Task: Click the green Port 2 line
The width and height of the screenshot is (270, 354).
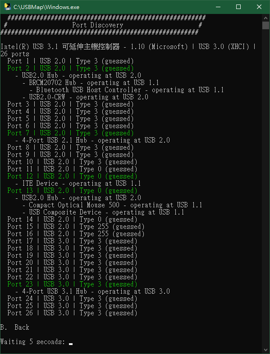Action: click(x=70, y=68)
